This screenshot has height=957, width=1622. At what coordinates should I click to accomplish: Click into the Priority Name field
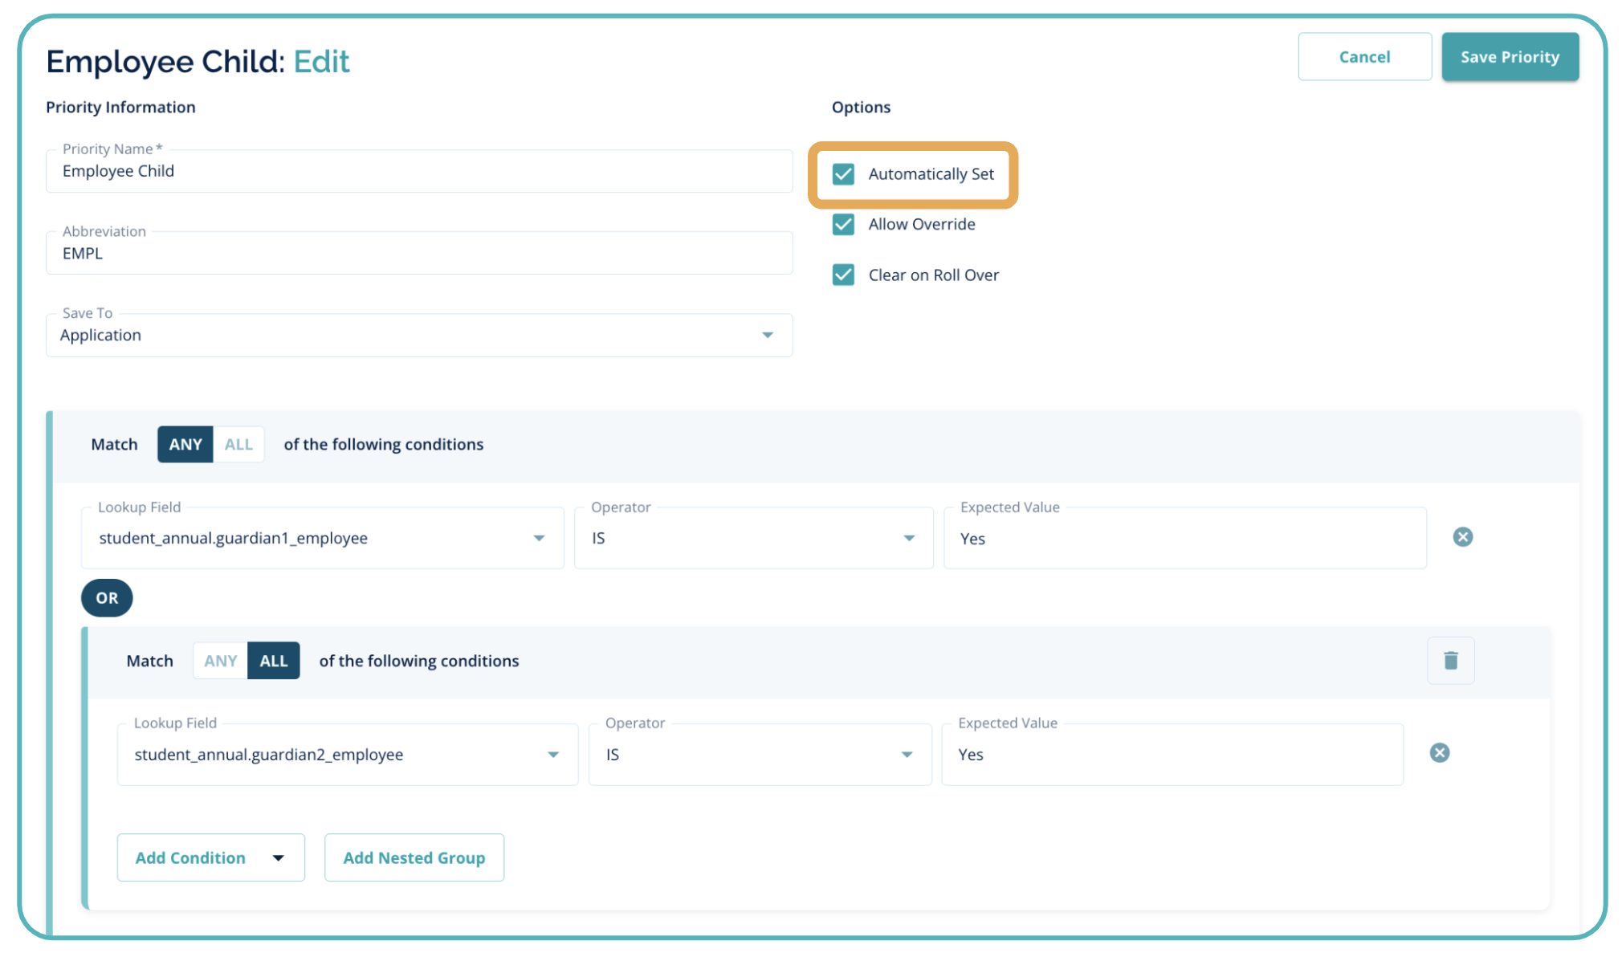[418, 172]
